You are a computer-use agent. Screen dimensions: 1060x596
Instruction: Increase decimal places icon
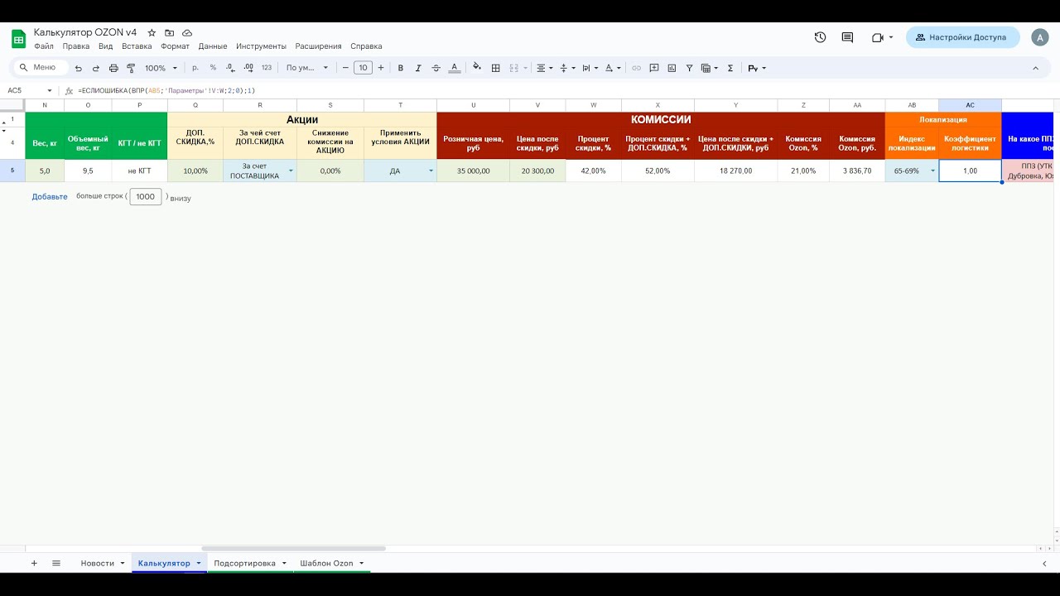(x=248, y=68)
